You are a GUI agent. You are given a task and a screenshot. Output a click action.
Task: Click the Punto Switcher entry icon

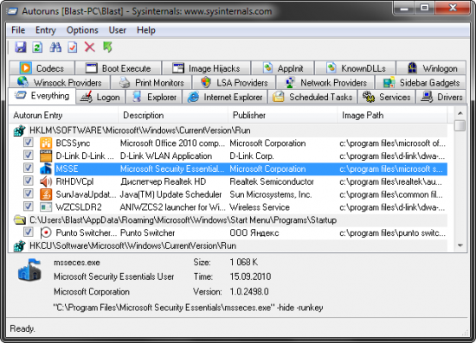[x=46, y=232]
